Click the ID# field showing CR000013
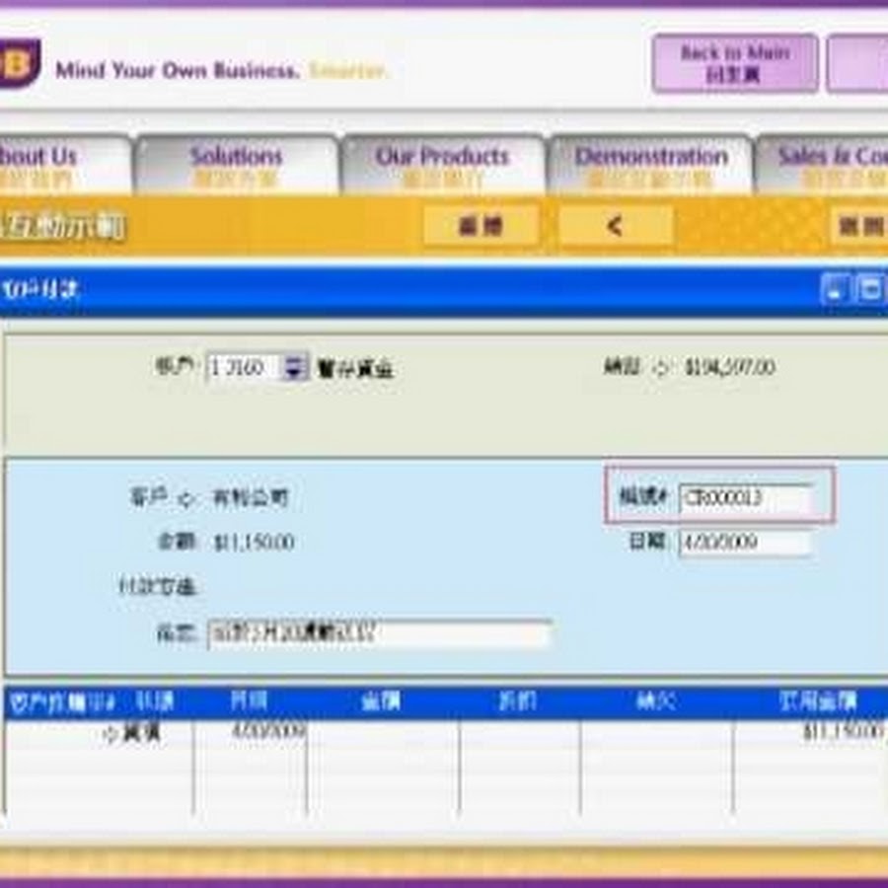888x888 pixels. pos(745,498)
